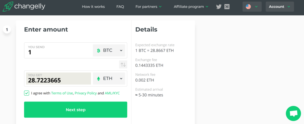Swap currencies with the arrows icon
Image resolution: width=304 pixels, height=124 pixels.
(x=123, y=65)
